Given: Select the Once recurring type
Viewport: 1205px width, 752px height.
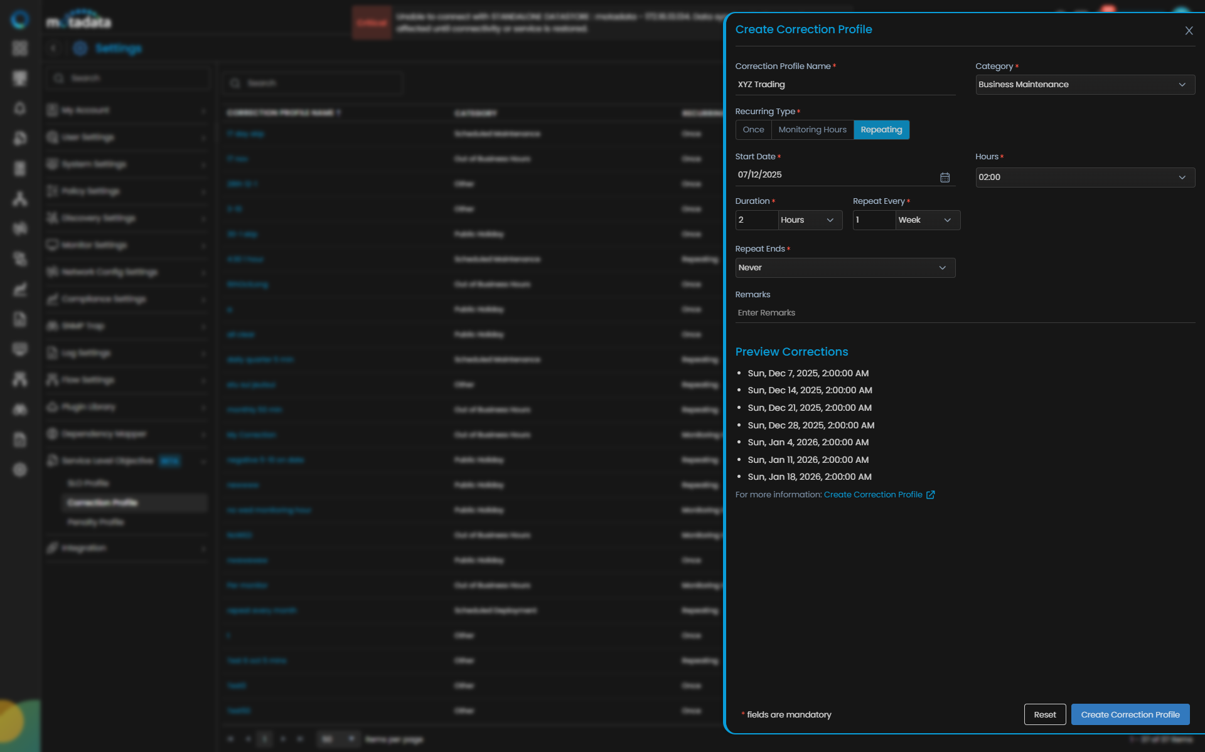Looking at the screenshot, I should pos(753,130).
